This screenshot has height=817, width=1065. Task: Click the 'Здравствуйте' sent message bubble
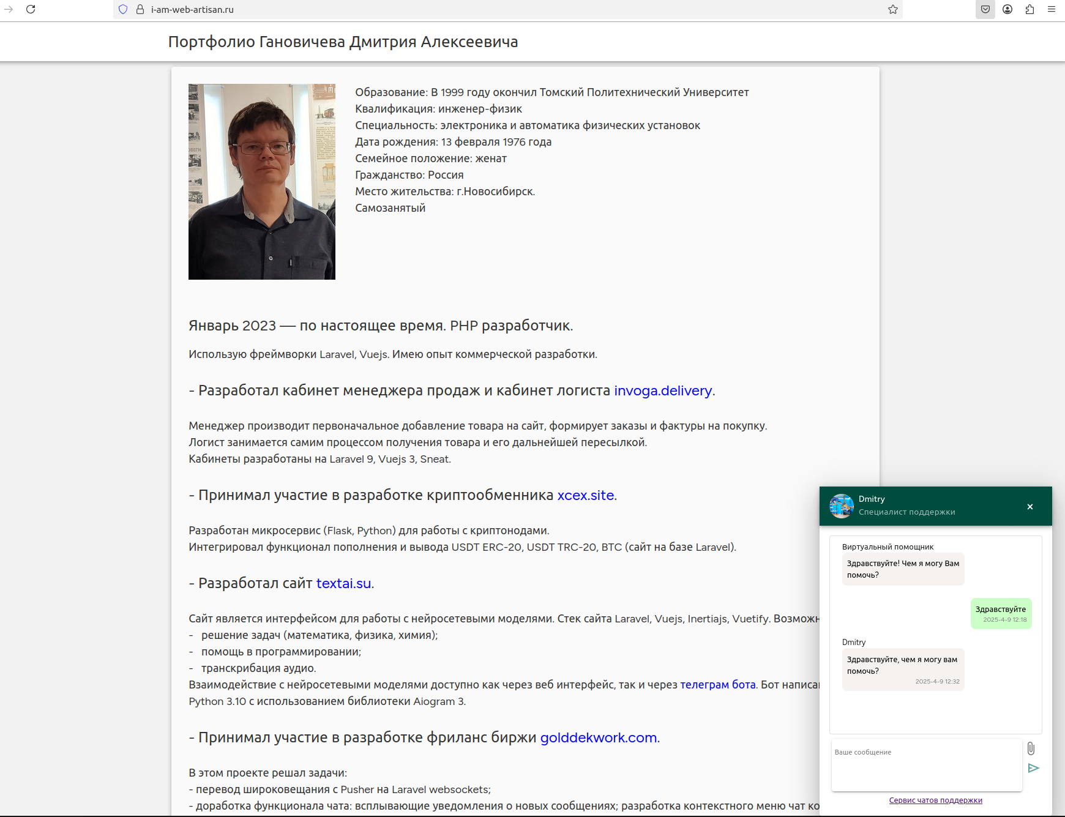(x=1001, y=613)
